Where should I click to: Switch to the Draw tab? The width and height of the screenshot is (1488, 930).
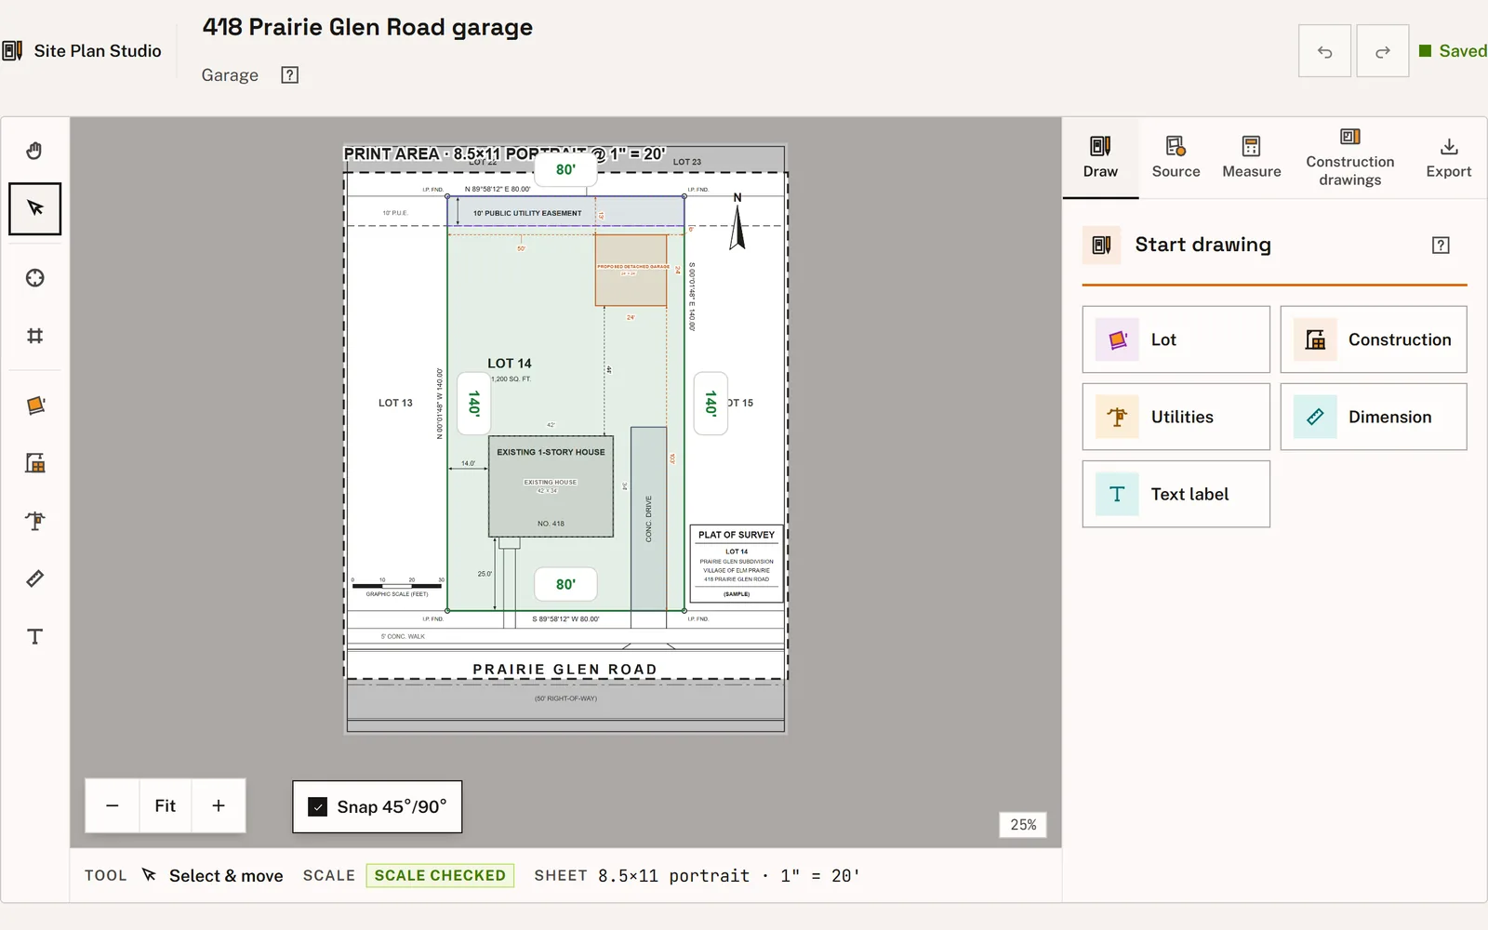point(1100,158)
